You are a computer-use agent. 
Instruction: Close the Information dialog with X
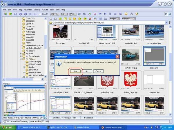click(x=117, y=57)
